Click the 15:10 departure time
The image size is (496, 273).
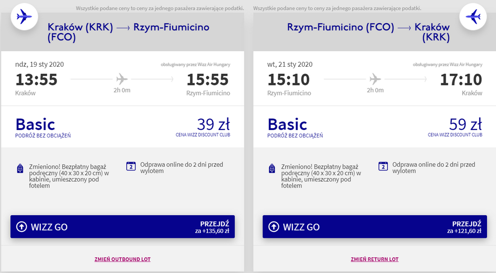coord(289,80)
